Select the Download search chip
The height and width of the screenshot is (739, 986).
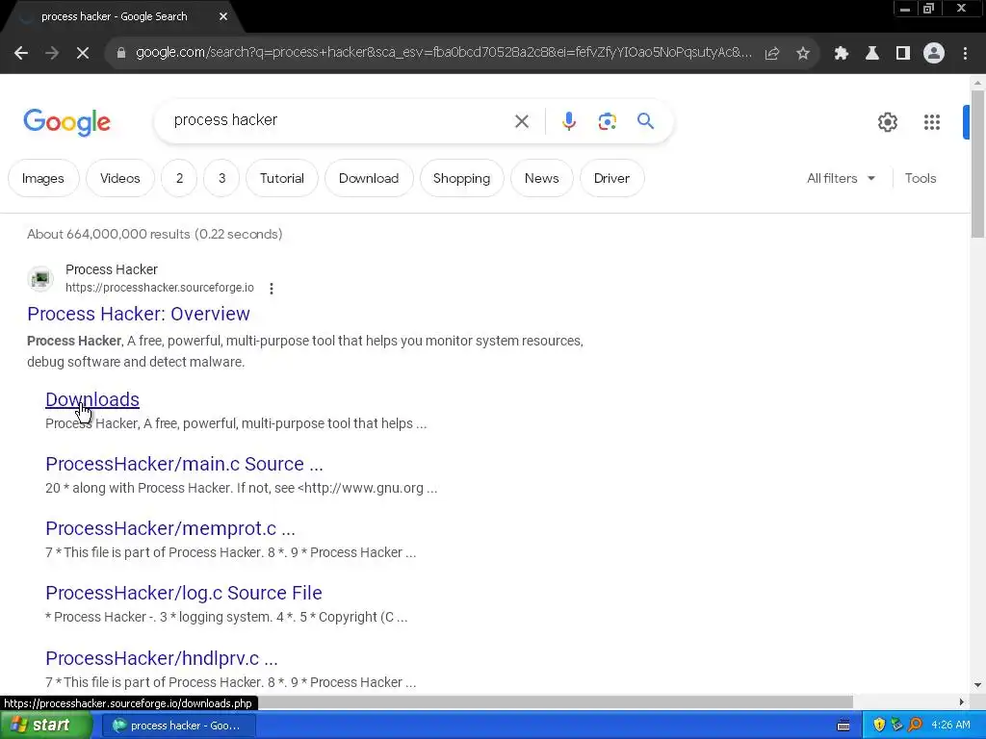coord(369,178)
